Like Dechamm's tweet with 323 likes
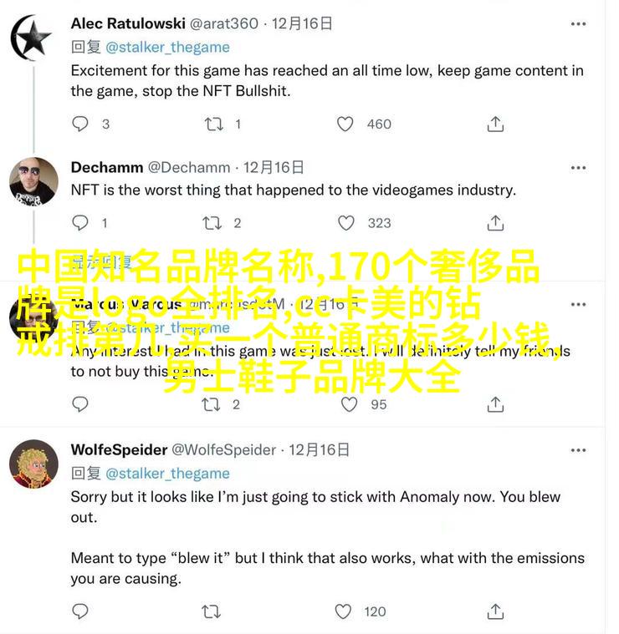Image resolution: width=619 pixels, height=634 pixels. tap(345, 223)
